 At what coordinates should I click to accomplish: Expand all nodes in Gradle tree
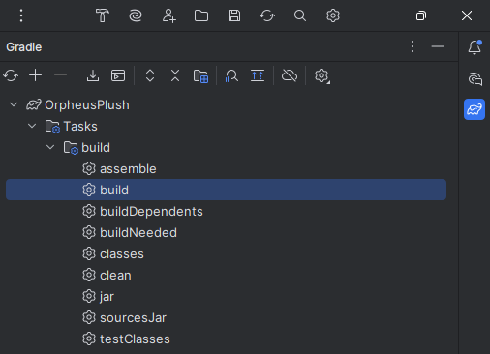click(150, 75)
